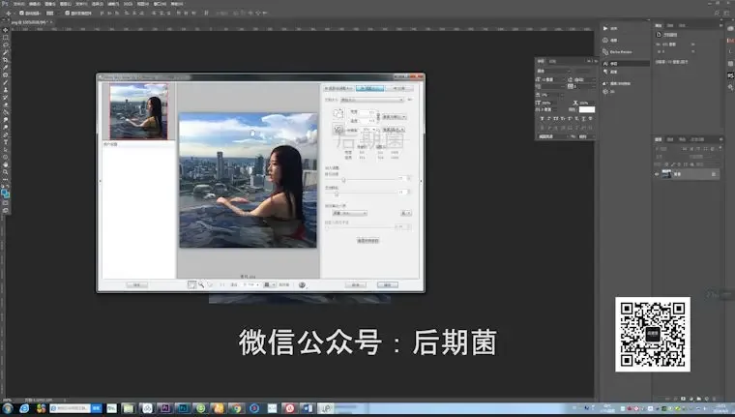Screen dimensions: 735x417
Task: Select the Rectangular Marquee tool
Action: [x=7, y=37]
